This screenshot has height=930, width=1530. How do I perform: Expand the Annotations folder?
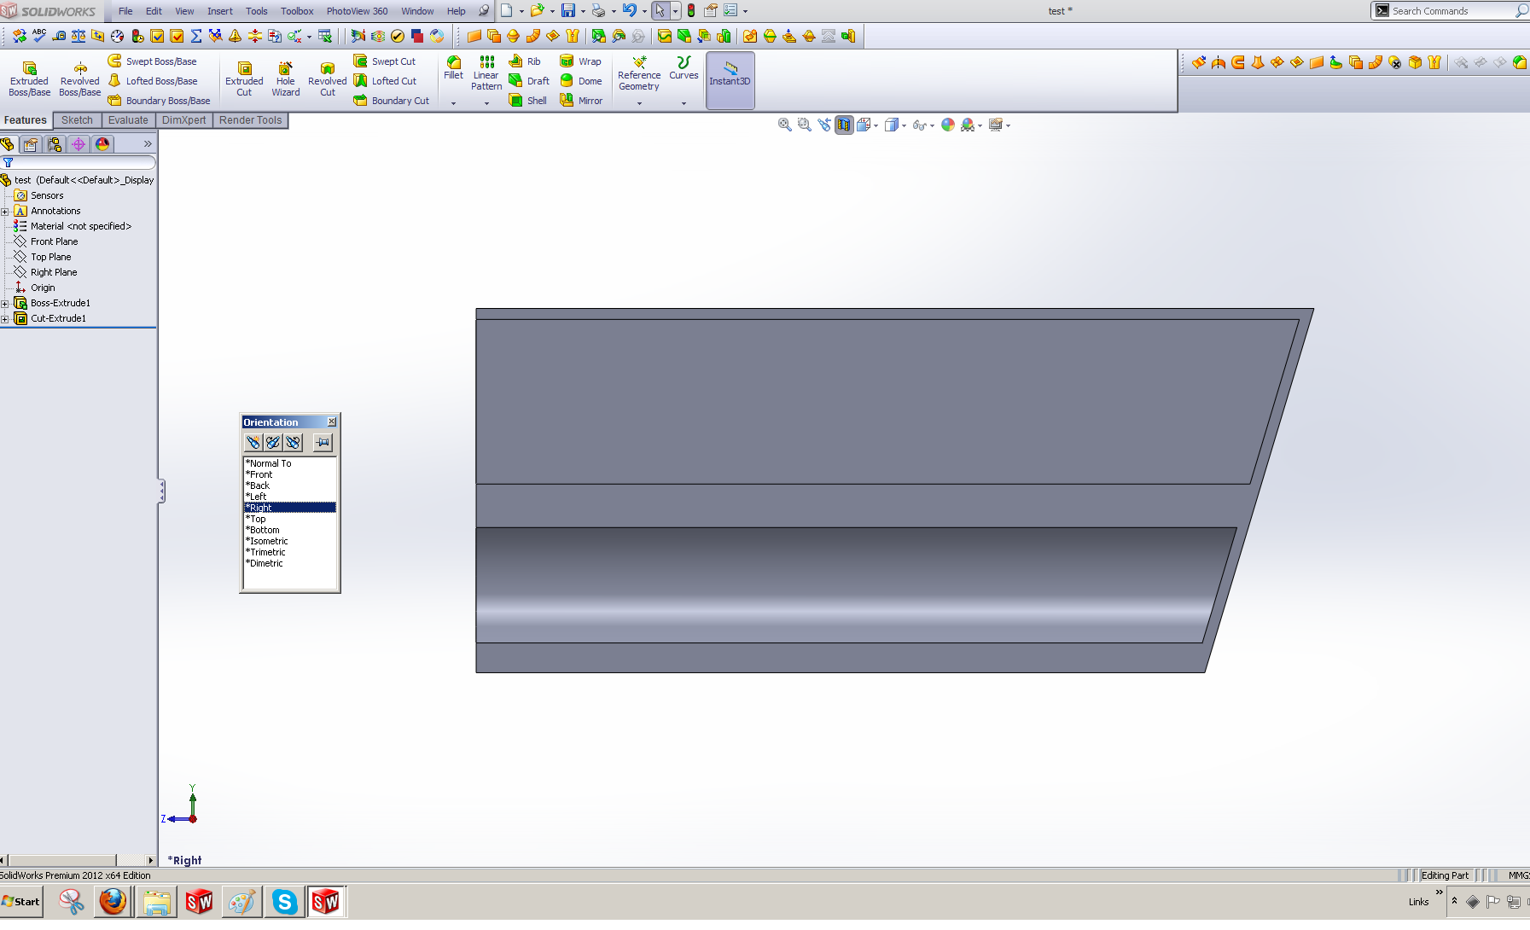6,211
